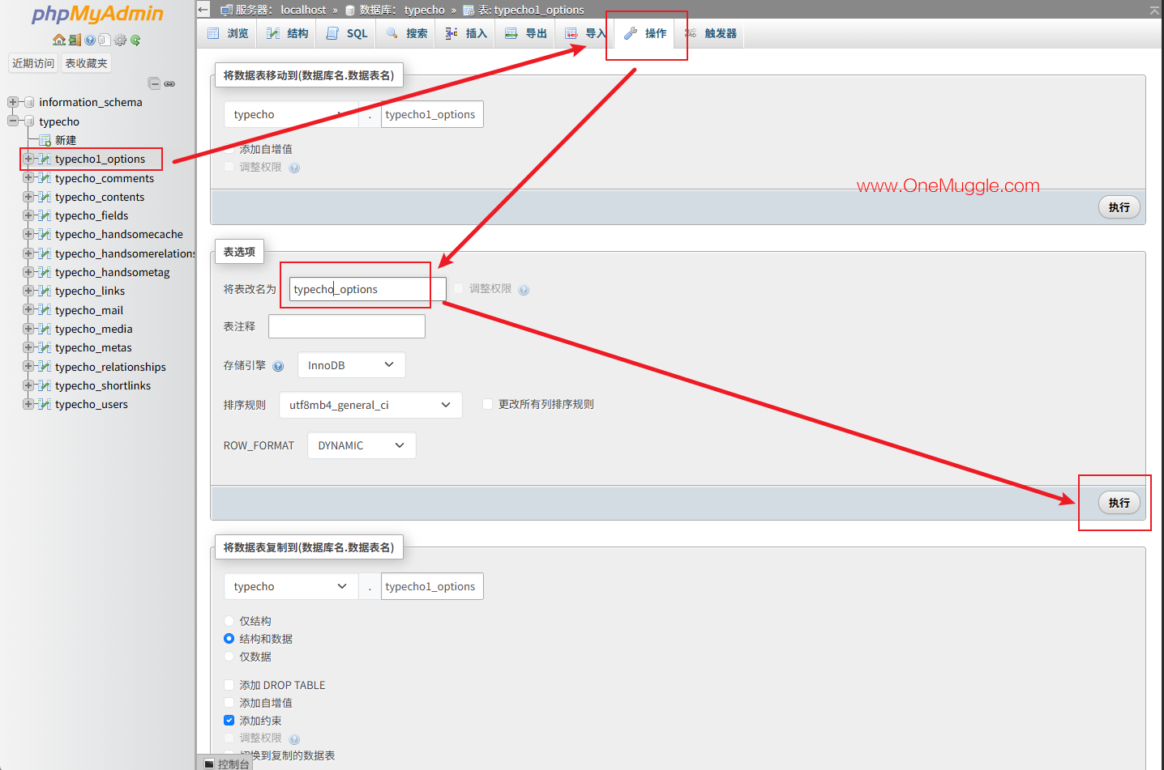Viewport: 1164px width, 770px height.
Task: Open the 存储引擎 InnoDB dropdown
Action: 351,365
